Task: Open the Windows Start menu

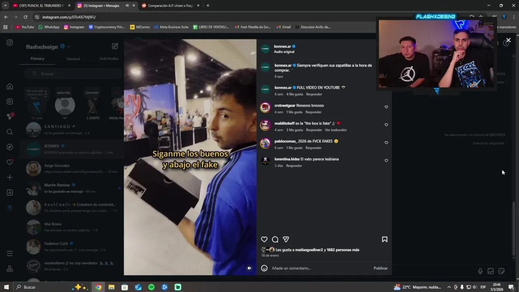Action: click(6, 287)
